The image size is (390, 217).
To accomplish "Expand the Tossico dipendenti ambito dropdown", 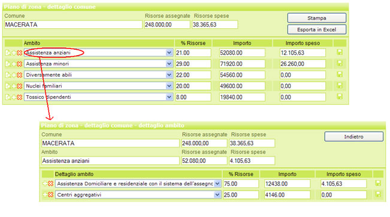I will point(169,97).
